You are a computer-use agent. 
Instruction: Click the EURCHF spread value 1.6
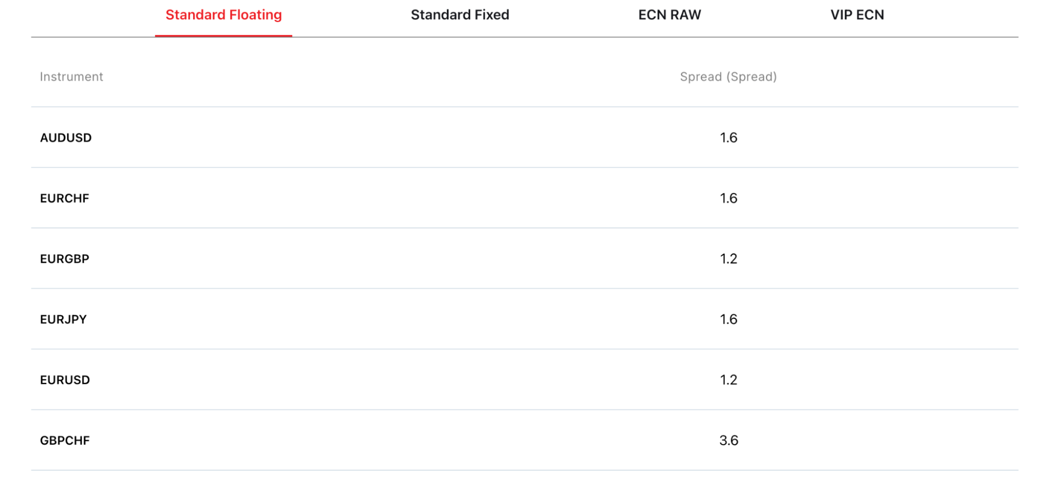point(728,198)
